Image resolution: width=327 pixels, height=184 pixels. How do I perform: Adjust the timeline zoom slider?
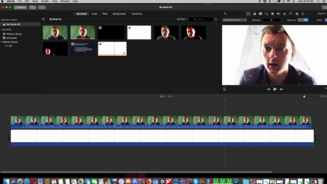305,97
